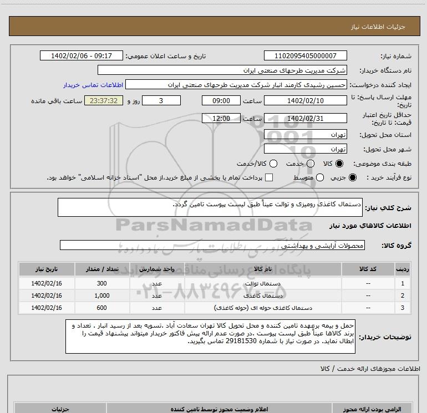Select the کالا radio button
Viewport: 427px width, 413px height.
339,164
